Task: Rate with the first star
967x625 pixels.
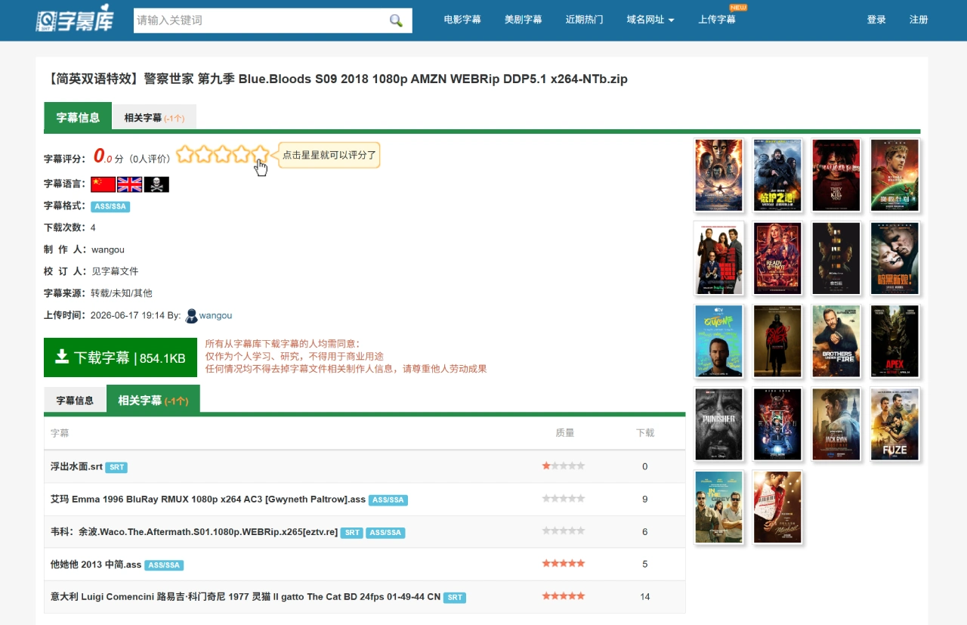Action: (x=185, y=154)
